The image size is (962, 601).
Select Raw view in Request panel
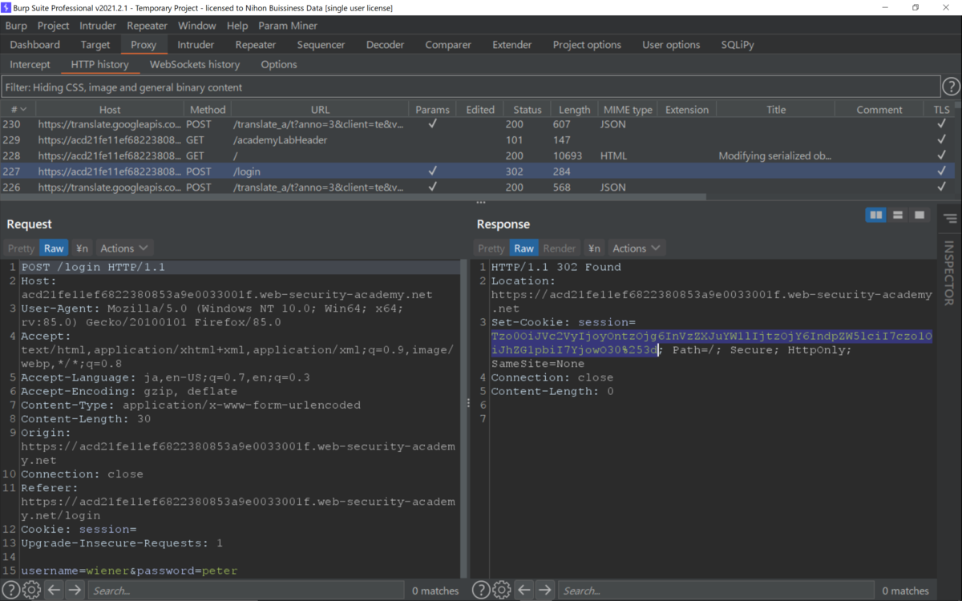[54, 248]
